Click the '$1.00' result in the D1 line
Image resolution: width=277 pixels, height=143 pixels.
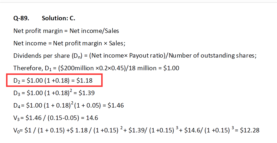[171, 68]
